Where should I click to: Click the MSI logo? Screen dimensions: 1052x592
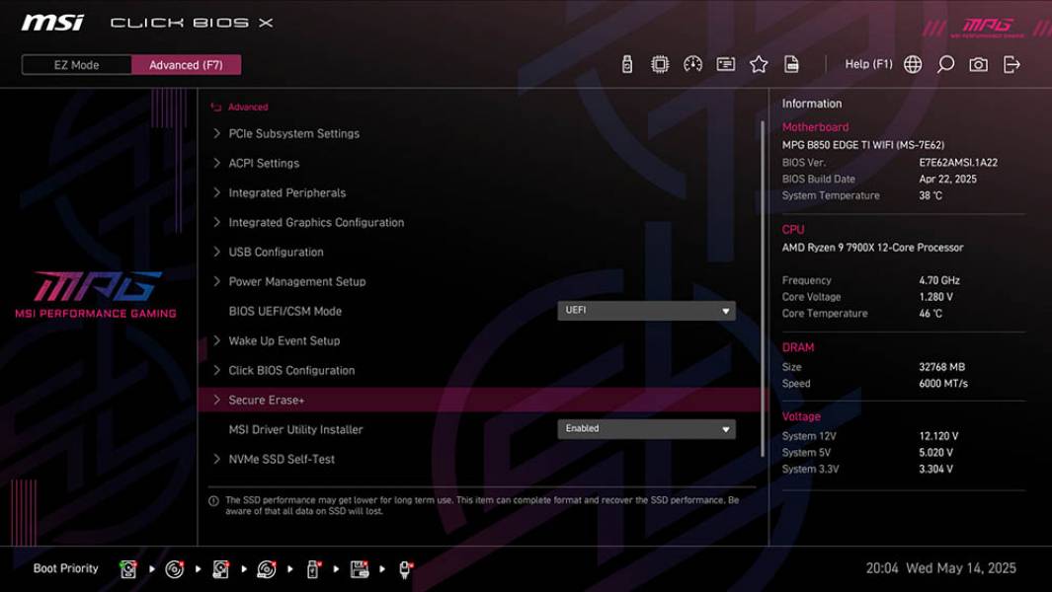tap(52, 23)
